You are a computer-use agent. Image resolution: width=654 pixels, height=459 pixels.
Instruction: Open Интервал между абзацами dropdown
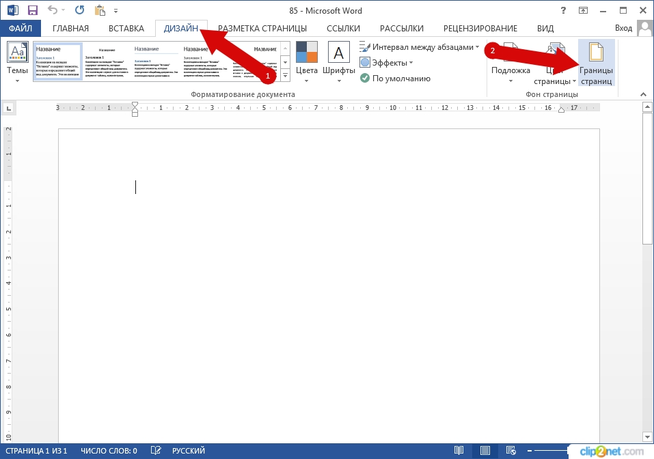coord(419,47)
